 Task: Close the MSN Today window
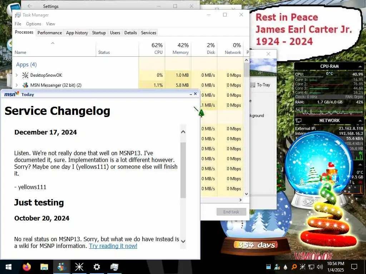click(x=196, y=94)
